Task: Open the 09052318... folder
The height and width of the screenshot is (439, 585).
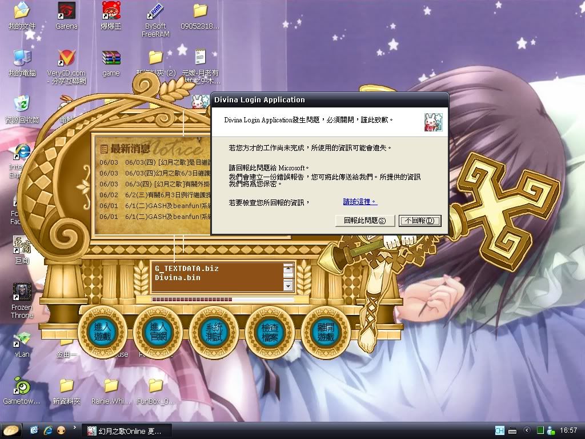Action: pos(200,15)
